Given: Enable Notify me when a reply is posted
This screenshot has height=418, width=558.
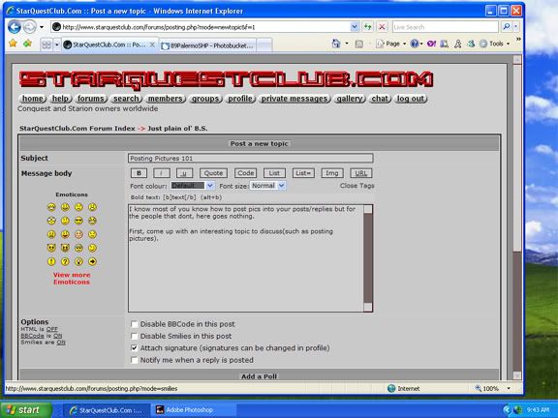Looking at the screenshot, I should coord(134,360).
